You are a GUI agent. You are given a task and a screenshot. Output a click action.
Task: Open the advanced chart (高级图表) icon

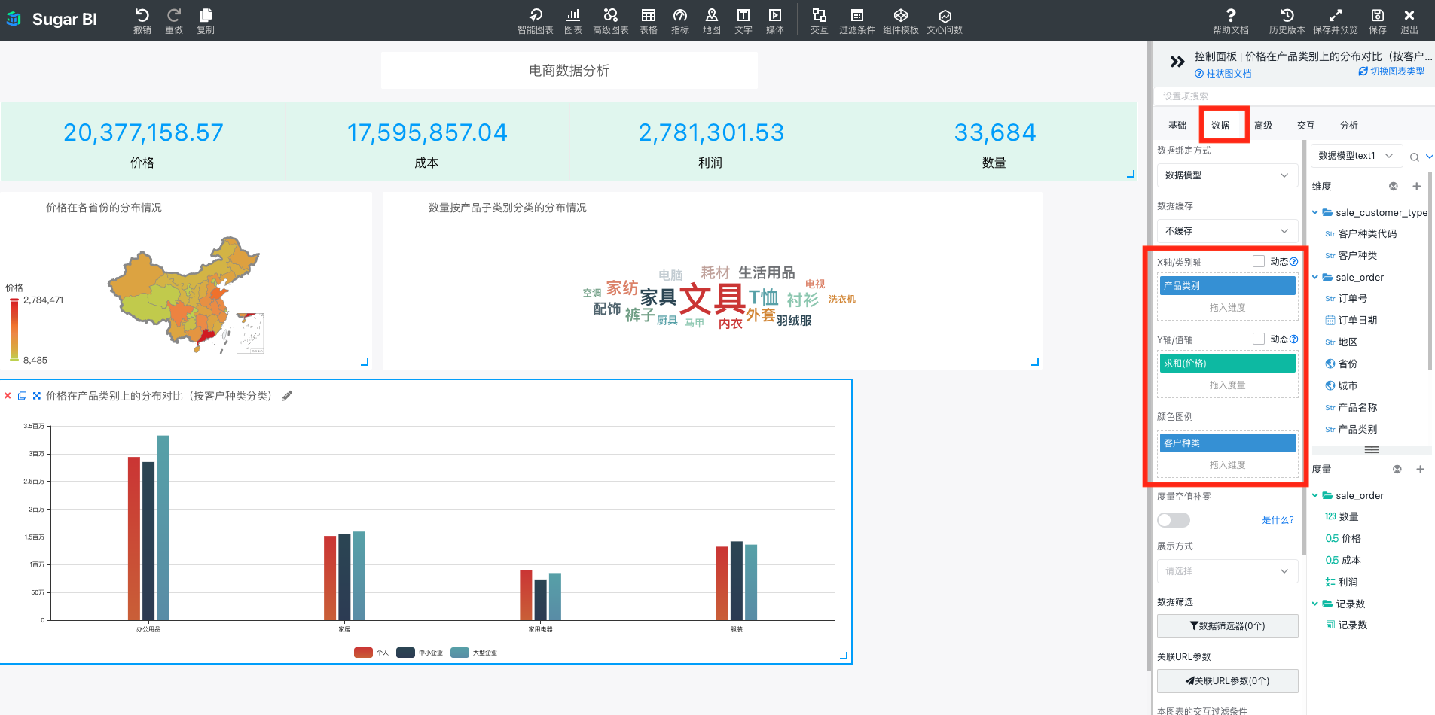611,15
